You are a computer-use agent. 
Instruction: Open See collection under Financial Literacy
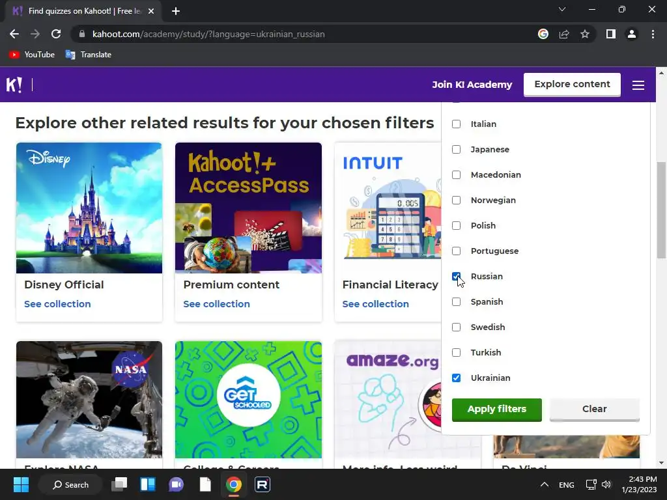(376, 304)
